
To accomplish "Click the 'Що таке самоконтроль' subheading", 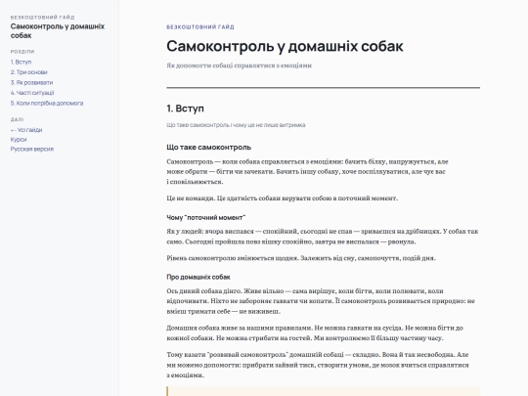I will click(209, 147).
